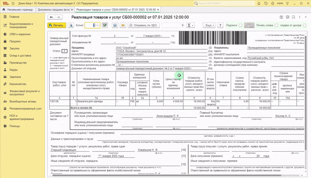The image size is (311, 178).
Task: Close the document form with the x
Action: click(x=306, y=17)
